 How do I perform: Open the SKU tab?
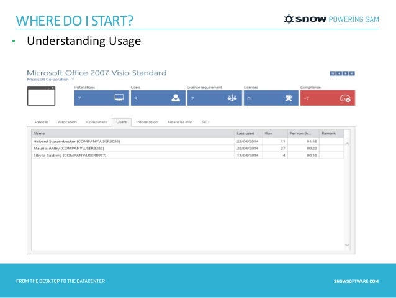205,122
